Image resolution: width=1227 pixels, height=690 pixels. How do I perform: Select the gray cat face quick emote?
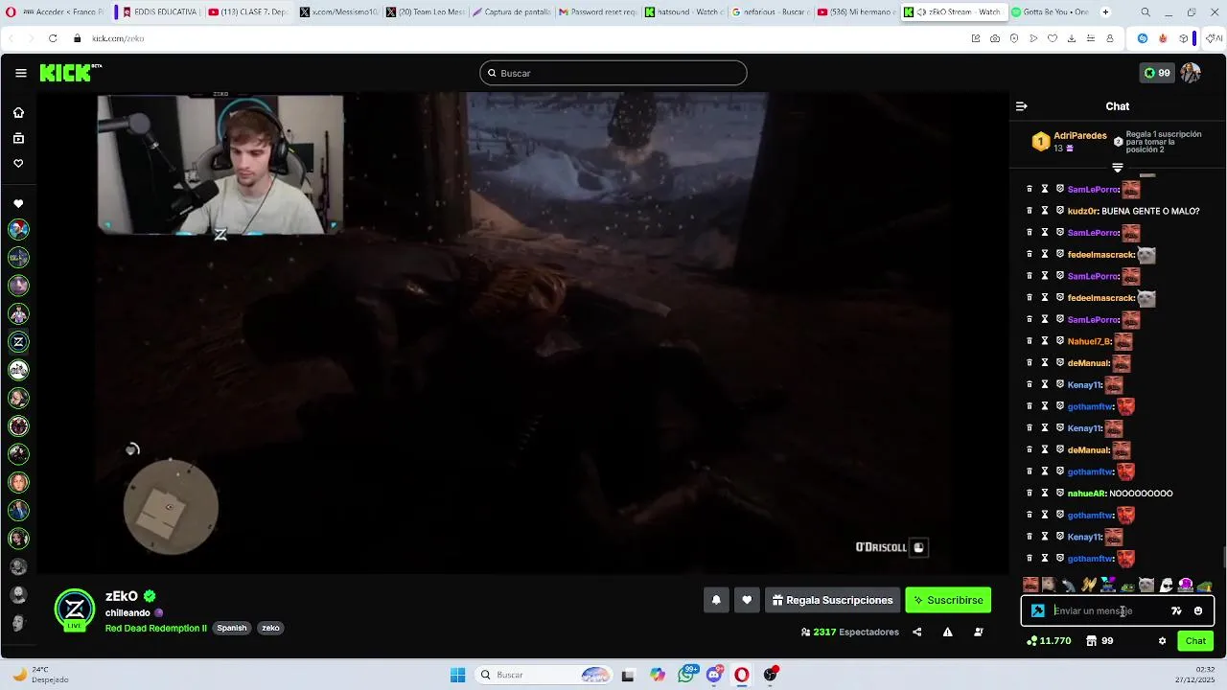[1146, 585]
